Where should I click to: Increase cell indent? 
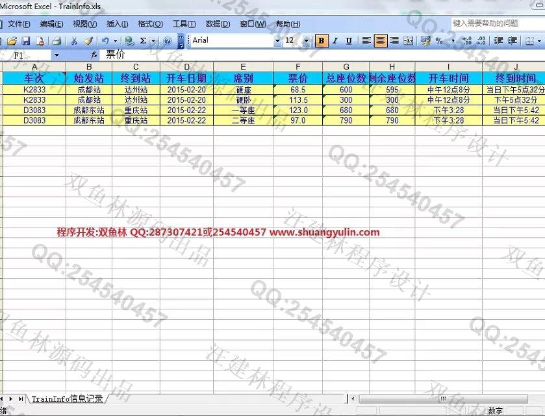point(512,41)
